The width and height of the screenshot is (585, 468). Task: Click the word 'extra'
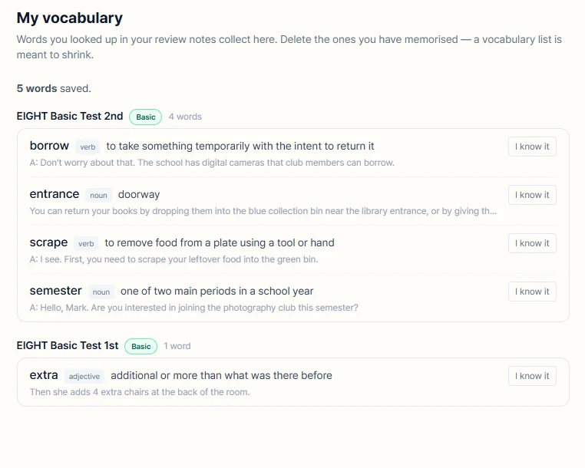click(x=44, y=374)
